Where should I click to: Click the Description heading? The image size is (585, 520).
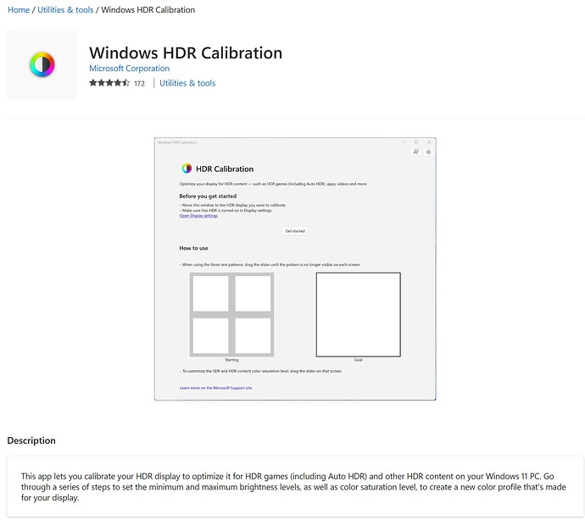(31, 440)
